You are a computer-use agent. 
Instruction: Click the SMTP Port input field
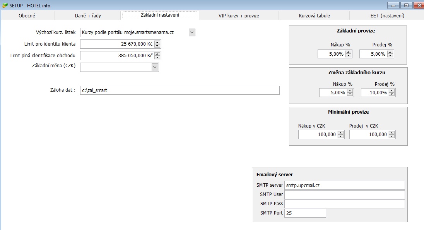[x=305, y=213]
